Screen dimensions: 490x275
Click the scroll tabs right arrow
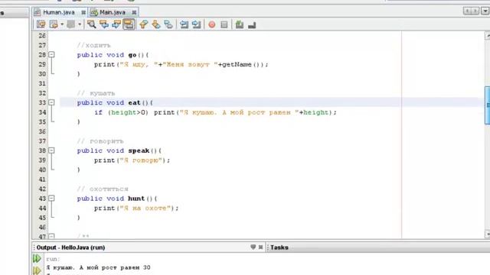tap(475, 11)
